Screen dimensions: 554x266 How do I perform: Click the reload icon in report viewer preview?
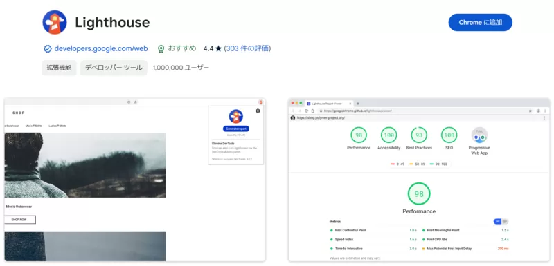[306, 111]
